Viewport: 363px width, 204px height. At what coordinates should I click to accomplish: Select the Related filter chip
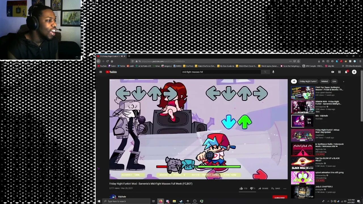(324, 81)
